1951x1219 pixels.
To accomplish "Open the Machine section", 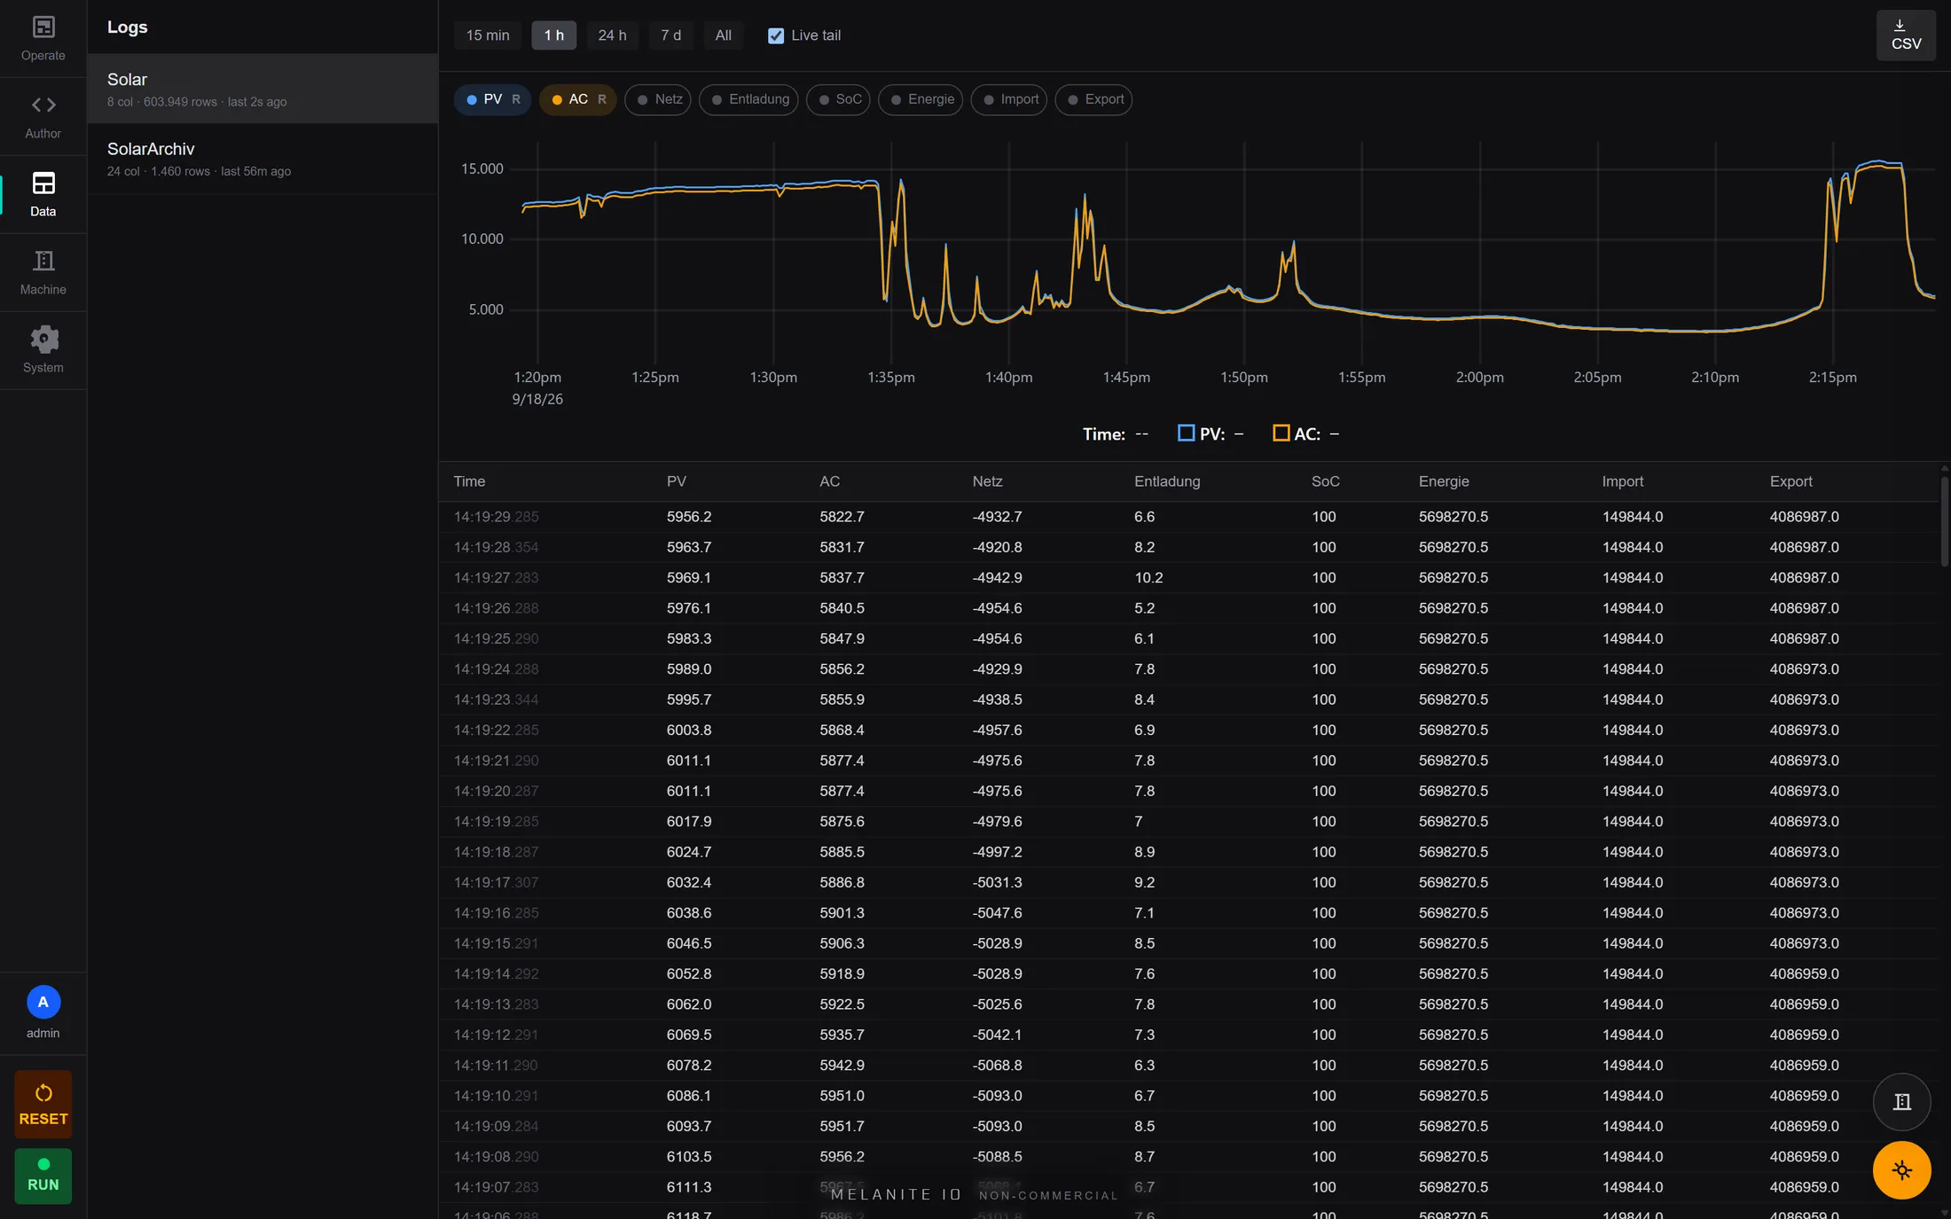I will [x=43, y=273].
